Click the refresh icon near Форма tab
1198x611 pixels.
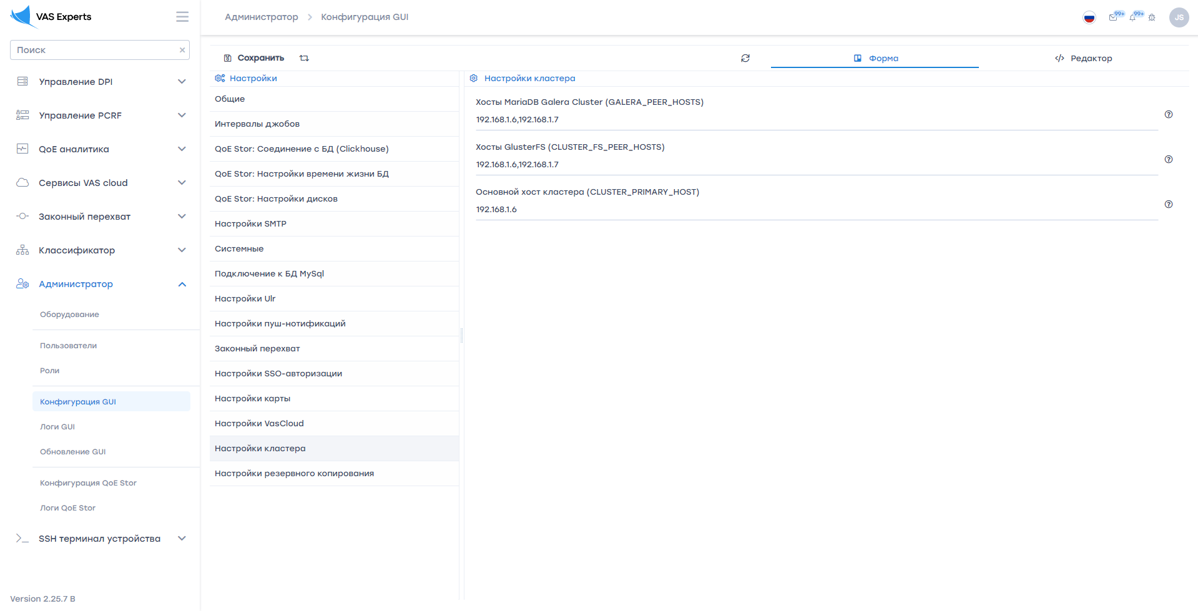[x=745, y=58]
